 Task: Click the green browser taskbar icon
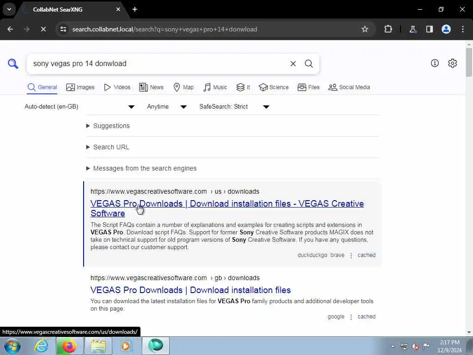pos(156,346)
